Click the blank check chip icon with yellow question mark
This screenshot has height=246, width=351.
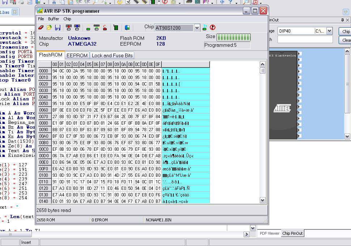(88, 28)
